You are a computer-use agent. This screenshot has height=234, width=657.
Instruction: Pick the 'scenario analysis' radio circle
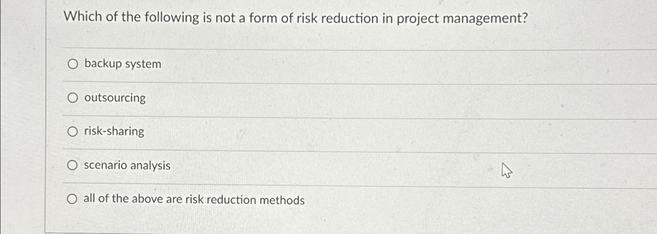(x=72, y=166)
